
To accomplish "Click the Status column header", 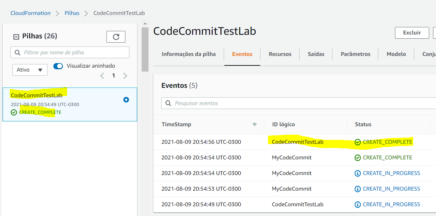I will [363, 124].
